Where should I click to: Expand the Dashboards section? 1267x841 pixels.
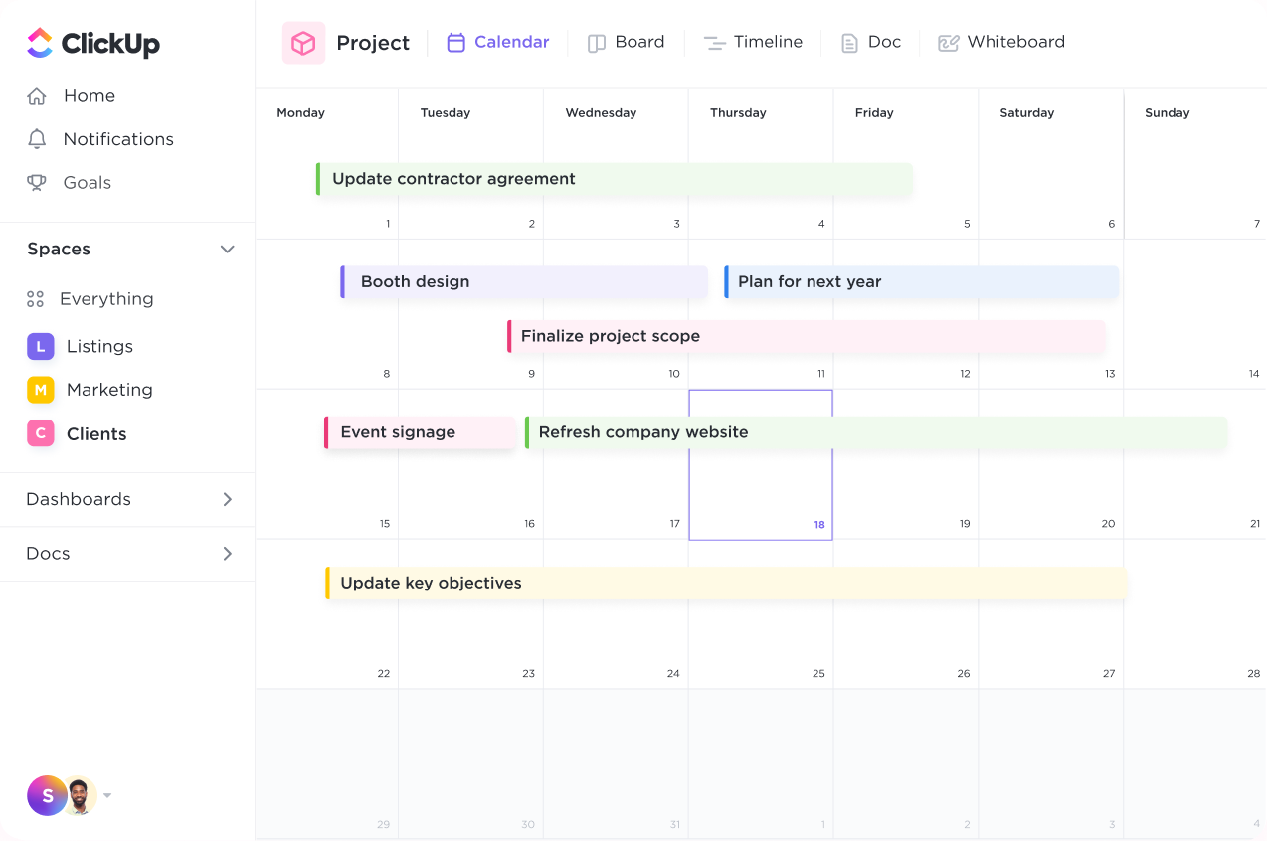click(x=227, y=499)
